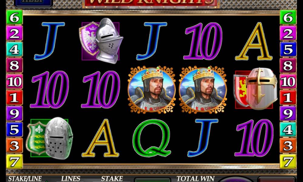The height and width of the screenshot is (182, 303).
Task: Click green payline 6 button on the left column
Action: pyautogui.click(x=15, y=17)
